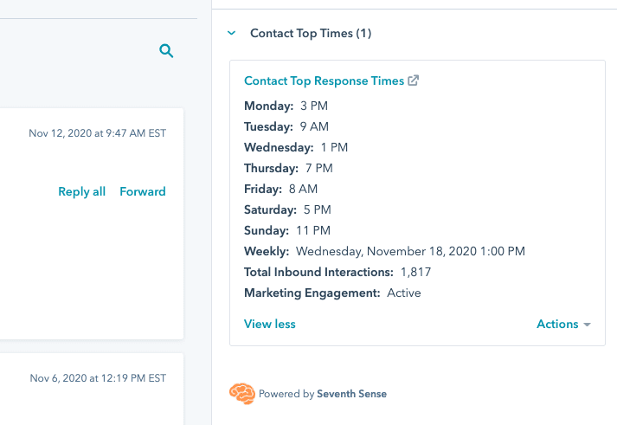The height and width of the screenshot is (425, 617).
Task: Select the Weekly Wednesday, November 18 value
Action: coord(410,251)
